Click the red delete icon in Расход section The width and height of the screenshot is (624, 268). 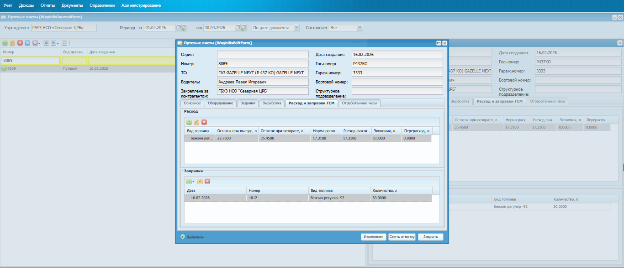click(204, 122)
